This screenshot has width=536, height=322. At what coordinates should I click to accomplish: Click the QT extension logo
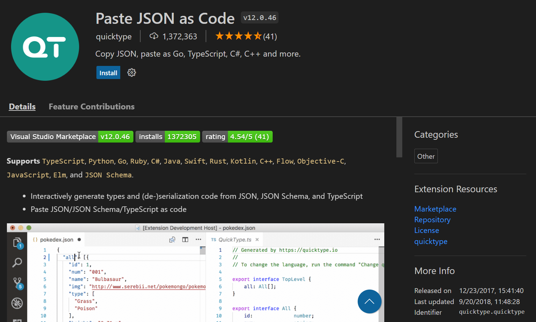click(45, 47)
